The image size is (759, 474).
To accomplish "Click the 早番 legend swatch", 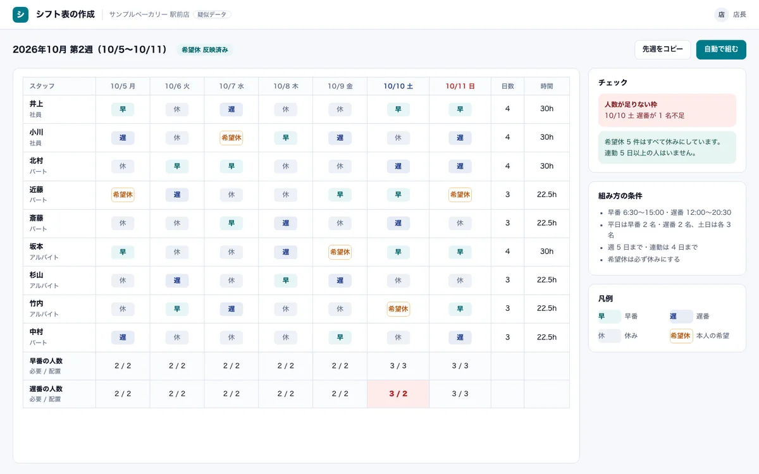I will 610,317.
